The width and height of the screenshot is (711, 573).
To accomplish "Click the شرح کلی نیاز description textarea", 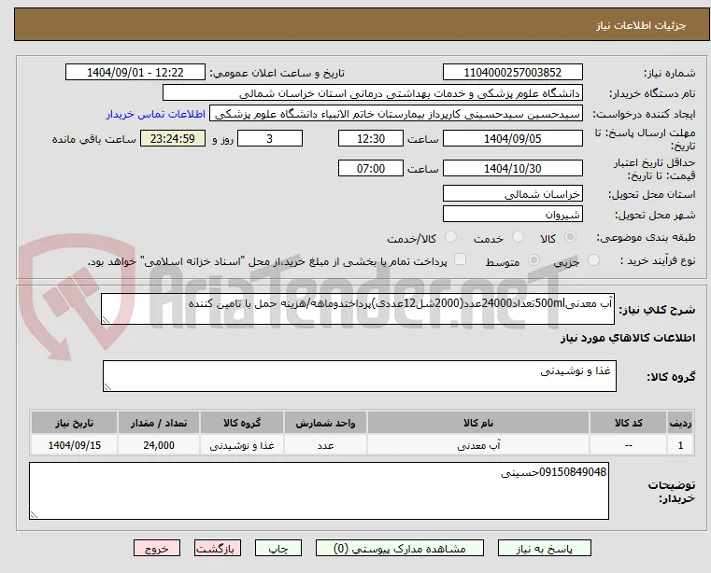I will (358, 309).
